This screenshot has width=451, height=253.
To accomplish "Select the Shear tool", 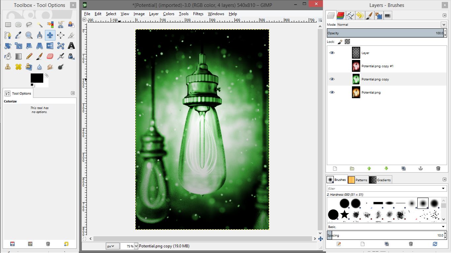I will pyautogui.click(x=29, y=45).
